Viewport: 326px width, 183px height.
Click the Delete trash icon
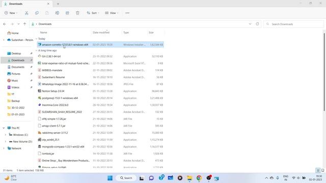point(77,13)
